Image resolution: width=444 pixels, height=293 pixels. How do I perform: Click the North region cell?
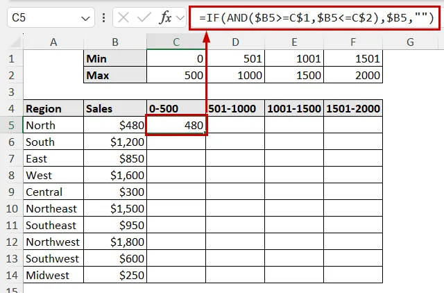coord(53,125)
